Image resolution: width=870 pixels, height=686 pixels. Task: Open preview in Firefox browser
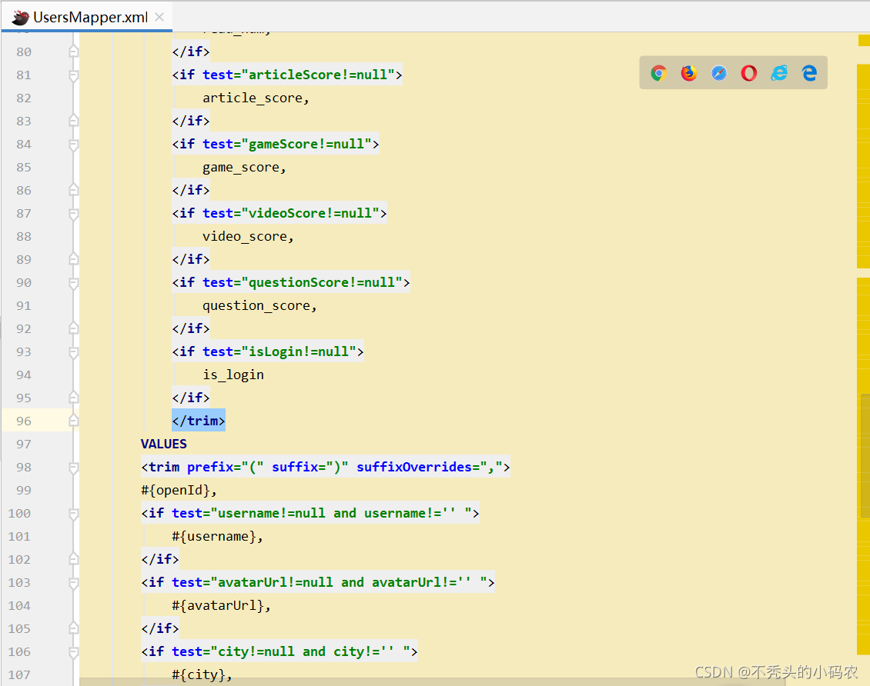pyautogui.click(x=688, y=72)
